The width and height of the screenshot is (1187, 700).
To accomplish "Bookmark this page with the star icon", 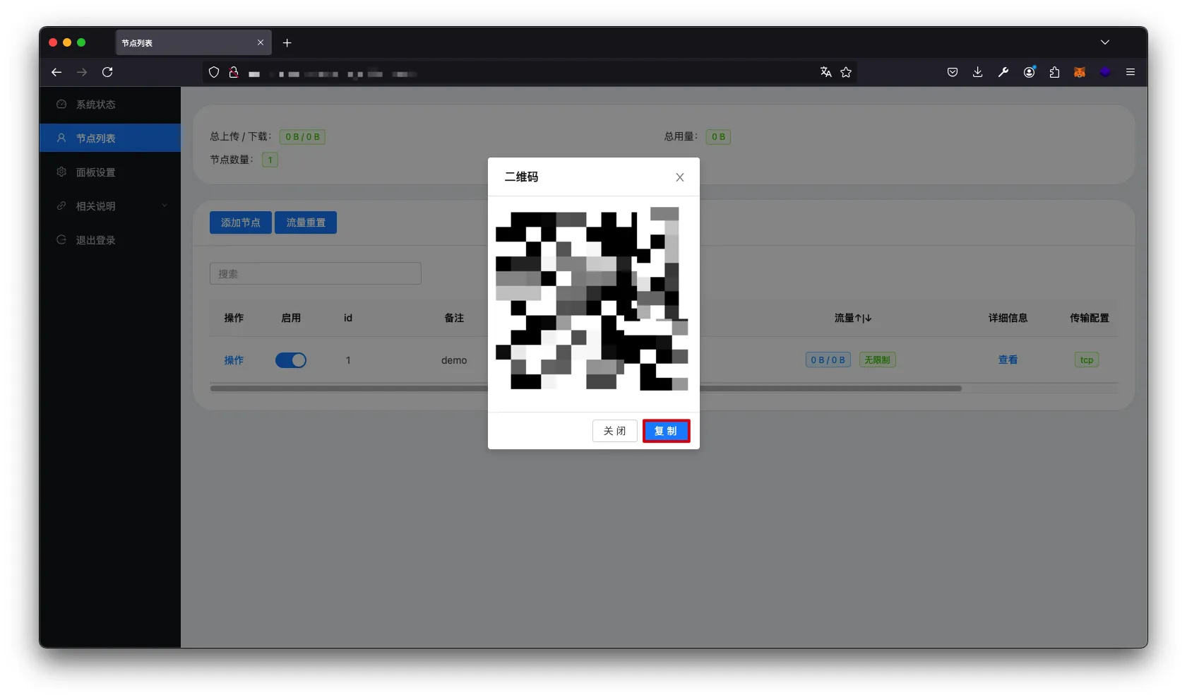I will (x=846, y=72).
